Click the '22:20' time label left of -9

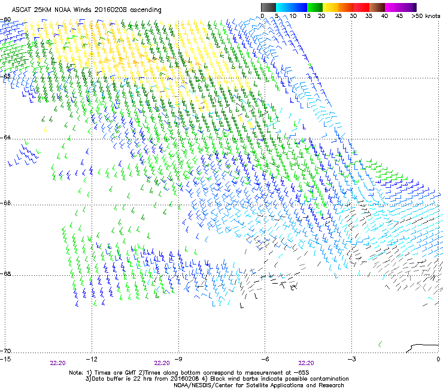(x=162, y=363)
